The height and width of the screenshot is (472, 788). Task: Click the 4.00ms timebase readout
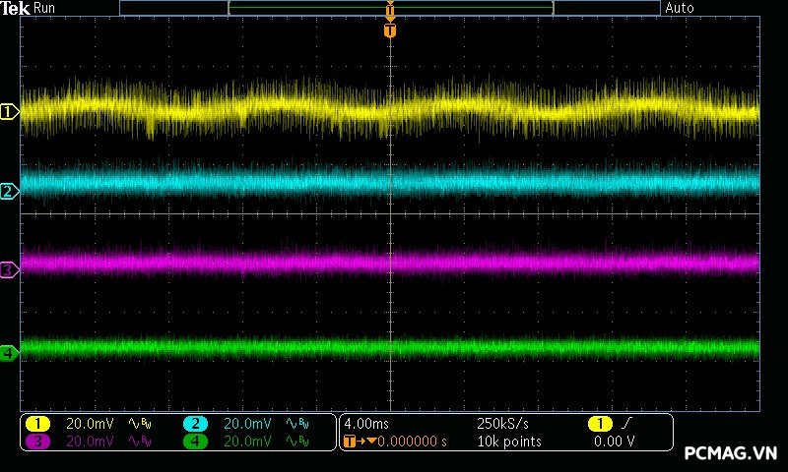(x=364, y=424)
